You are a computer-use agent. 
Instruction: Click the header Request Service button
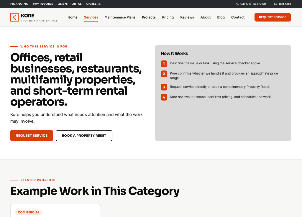tap(273, 17)
